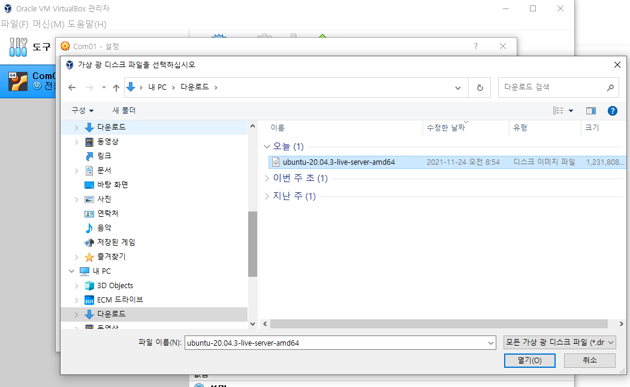Click 취소 button

click(x=590, y=361)
